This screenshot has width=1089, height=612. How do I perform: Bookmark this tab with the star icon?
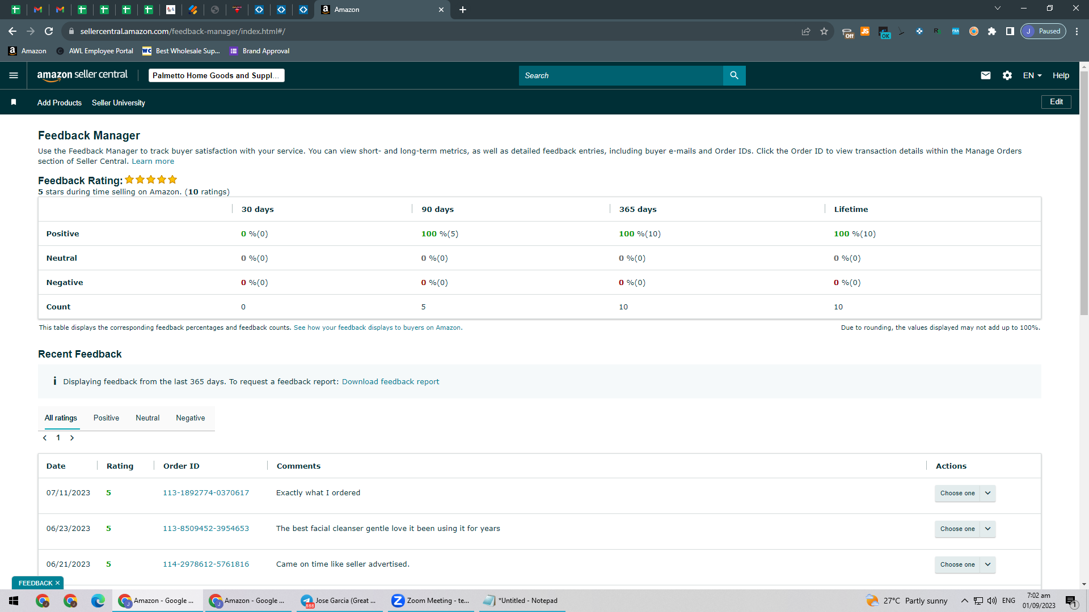coord(824,31)
